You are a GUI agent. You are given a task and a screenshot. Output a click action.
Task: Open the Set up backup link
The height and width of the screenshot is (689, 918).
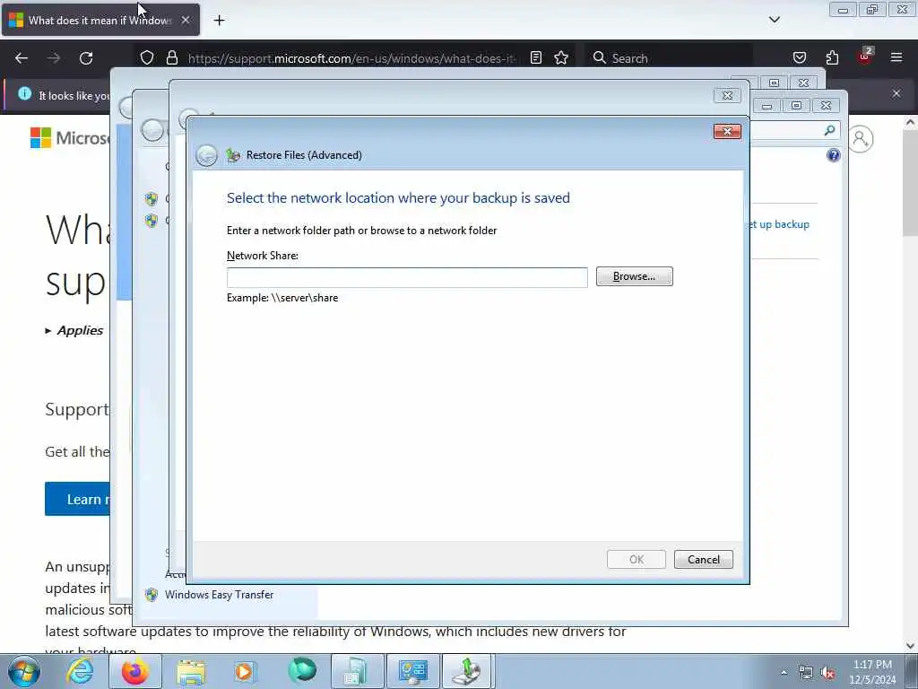[779, 224]
